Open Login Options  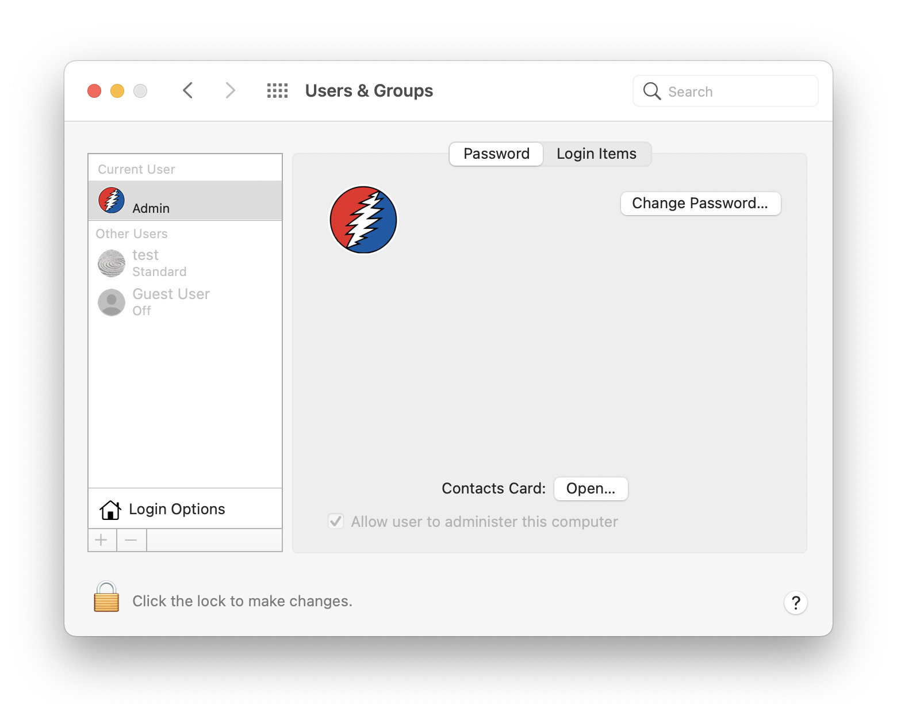click(x=185, y=509)
